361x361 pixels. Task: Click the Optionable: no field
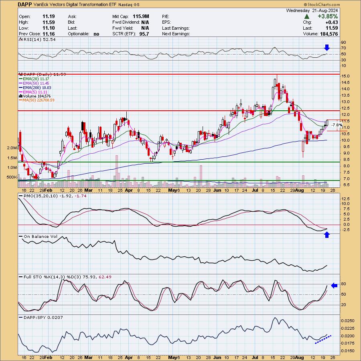pyautogui.click(x=83, y=34)
